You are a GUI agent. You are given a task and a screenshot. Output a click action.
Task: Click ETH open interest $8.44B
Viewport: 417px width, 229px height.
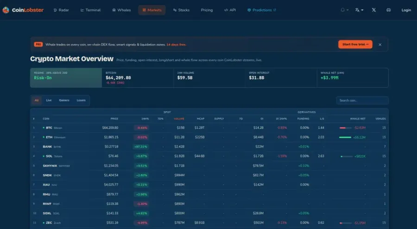click(258, 137)
